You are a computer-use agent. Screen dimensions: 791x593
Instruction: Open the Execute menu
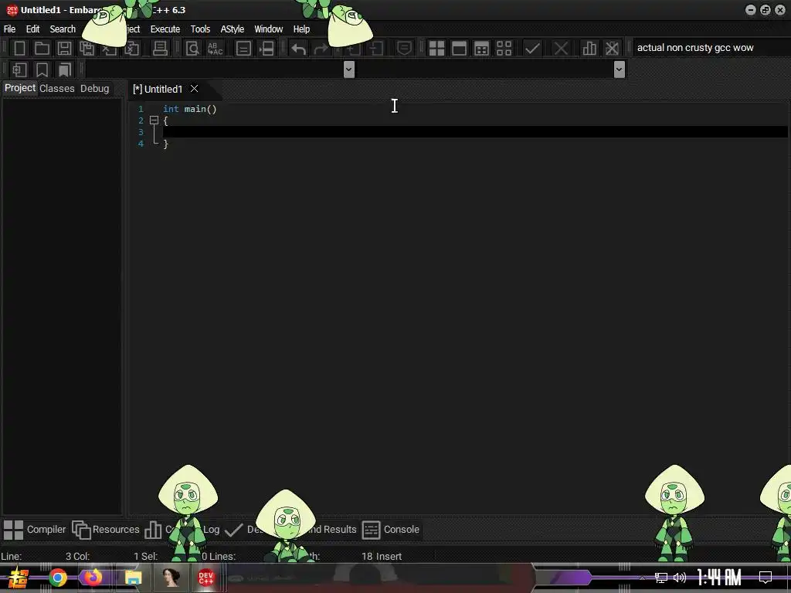pos(165,29)
